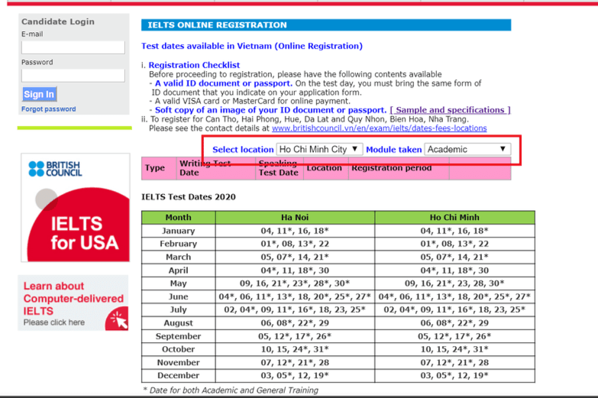The image size is (598, 398).
Task: Click the Speaking Test Date column header
Action: 280,168
